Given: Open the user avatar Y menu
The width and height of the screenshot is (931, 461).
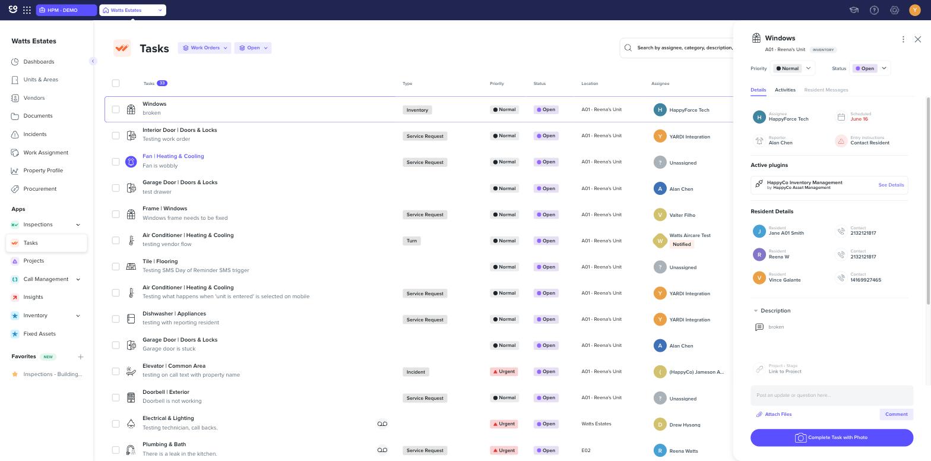Looking at the screenshot, I should (x=914, y=10).
